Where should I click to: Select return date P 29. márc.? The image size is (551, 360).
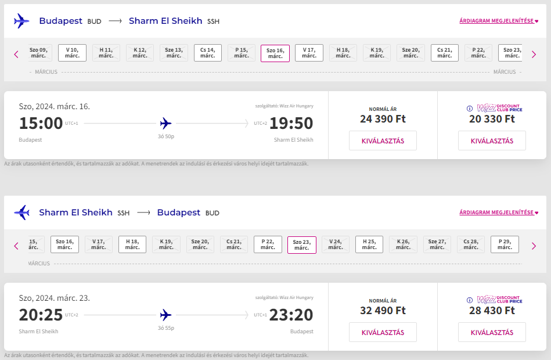[x=505, y=244]
